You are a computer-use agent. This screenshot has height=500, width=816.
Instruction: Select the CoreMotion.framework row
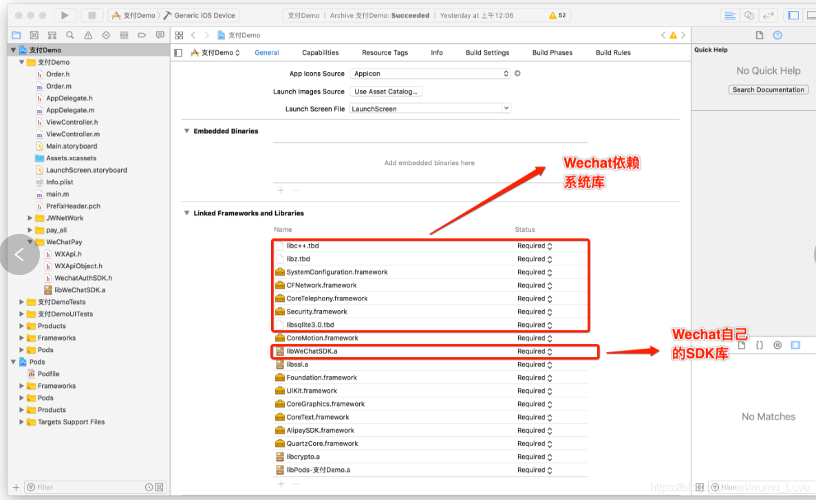430,338
